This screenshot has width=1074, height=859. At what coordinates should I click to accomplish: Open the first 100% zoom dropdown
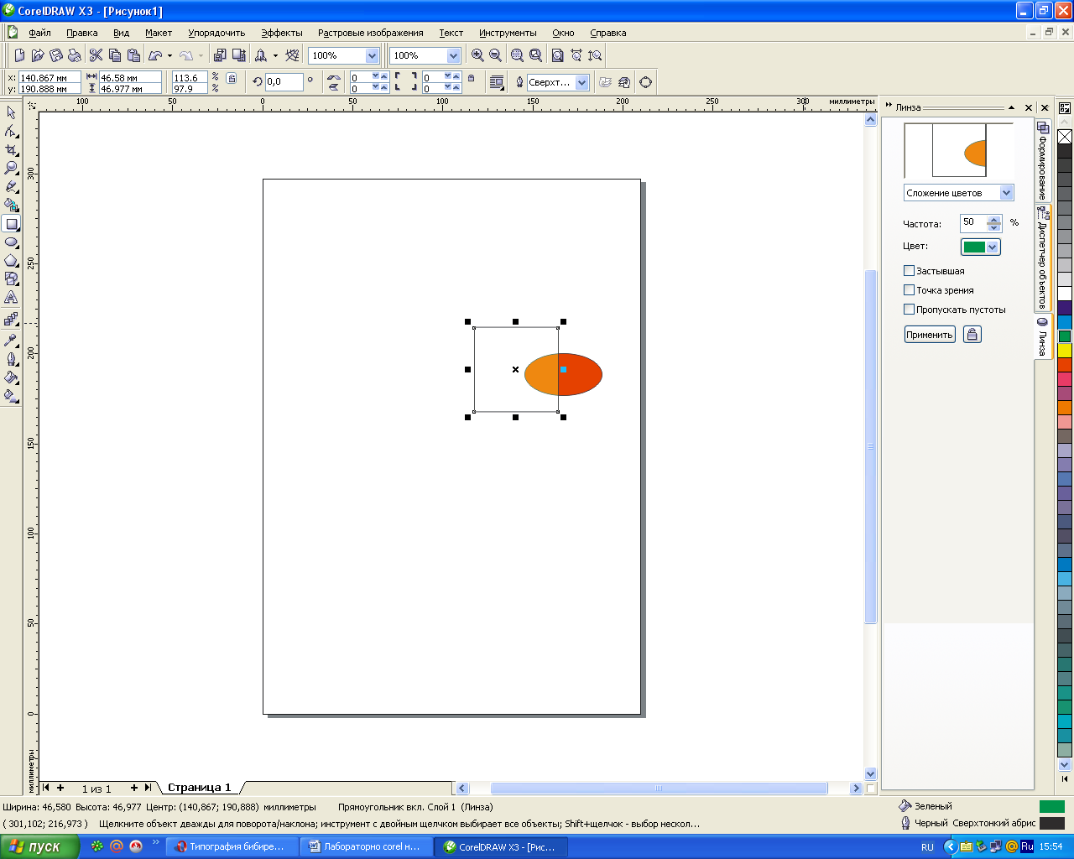(x=373, y=55)
